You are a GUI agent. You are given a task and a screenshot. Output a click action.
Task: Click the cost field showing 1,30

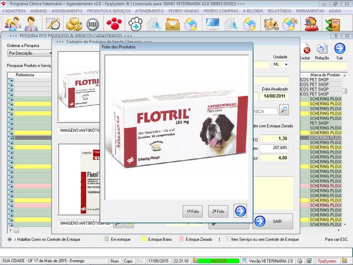274,139
